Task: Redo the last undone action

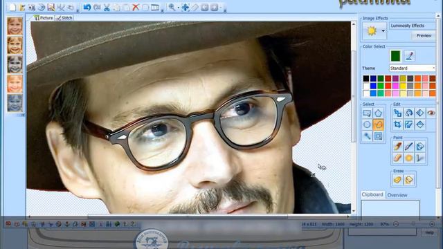Action: 97,8
